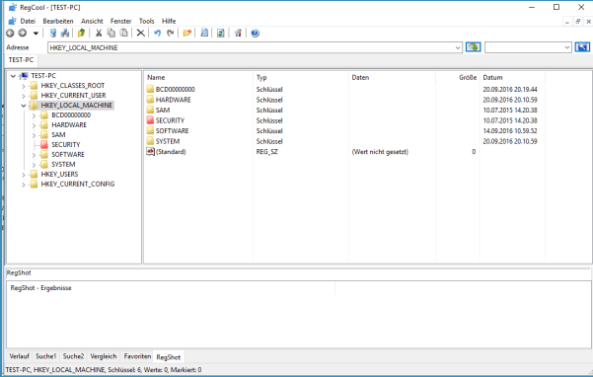Viewport: 593px width, 377px height.
Task: Open the Adresse bar dropdown list
Action: click(458, 47)
